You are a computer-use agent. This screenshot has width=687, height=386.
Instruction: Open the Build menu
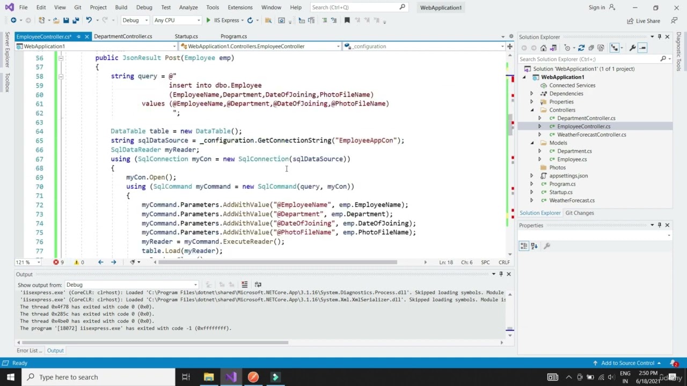(121, 8)
